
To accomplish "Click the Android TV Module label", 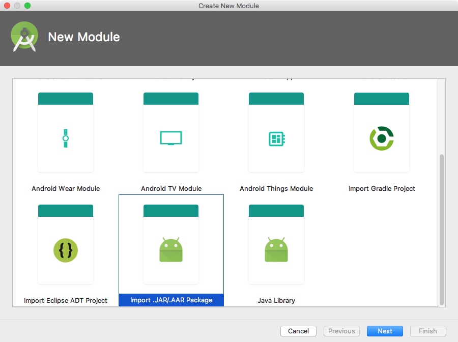I will click(171, 189).
